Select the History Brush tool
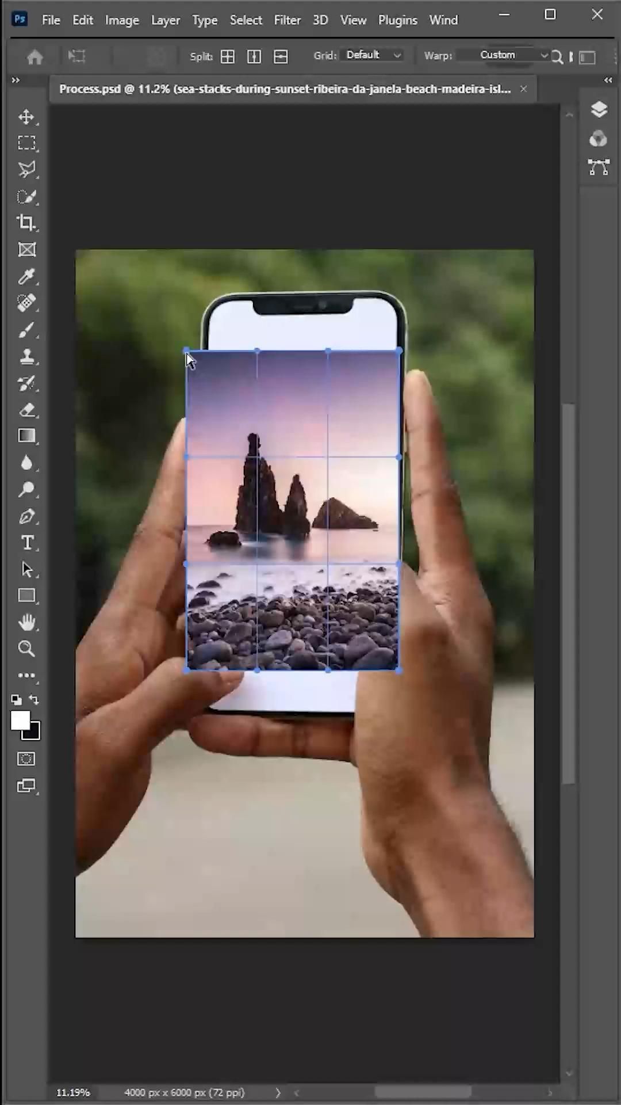The image size is (621, 1105). [x=26, y=383]
